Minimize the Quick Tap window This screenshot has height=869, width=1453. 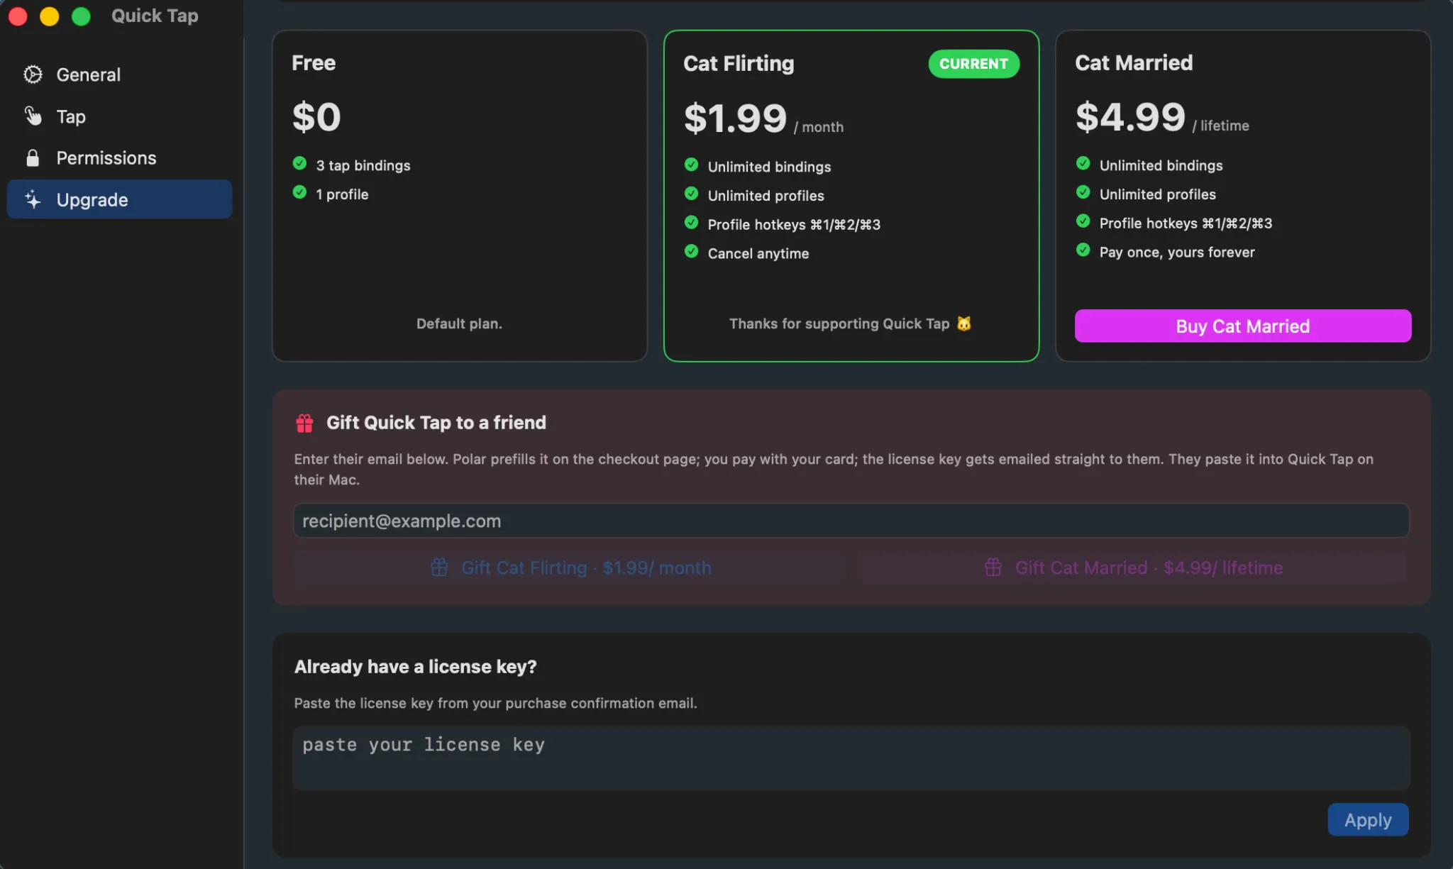pos(50,16)
